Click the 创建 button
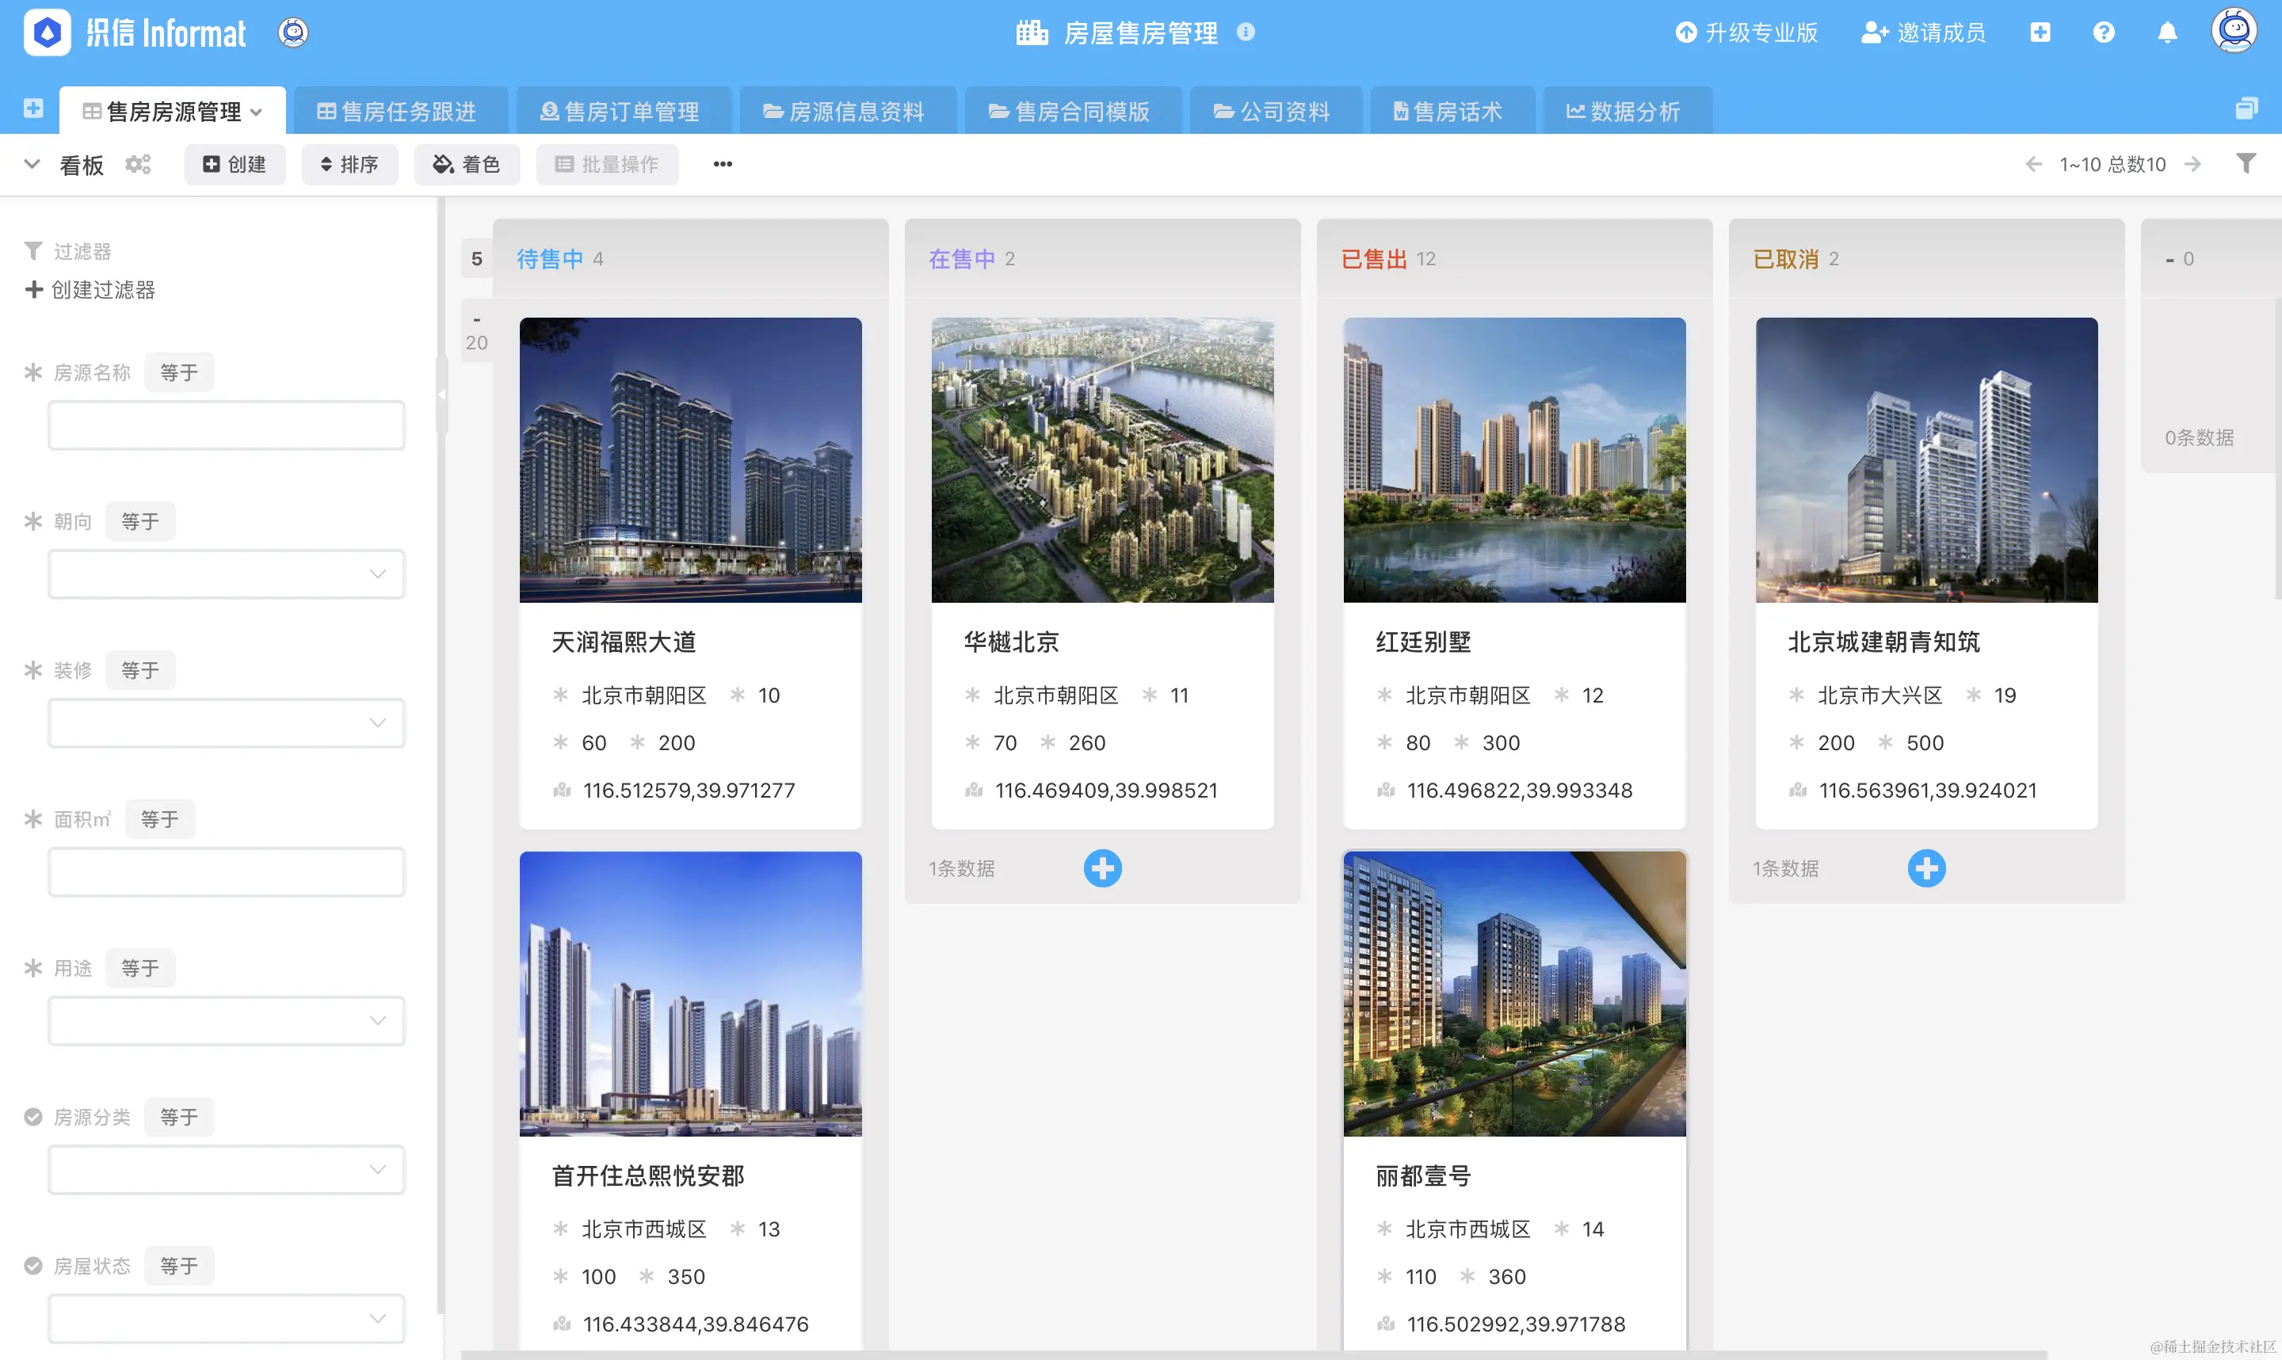Screen dimensions: 2282x1360 235,164
